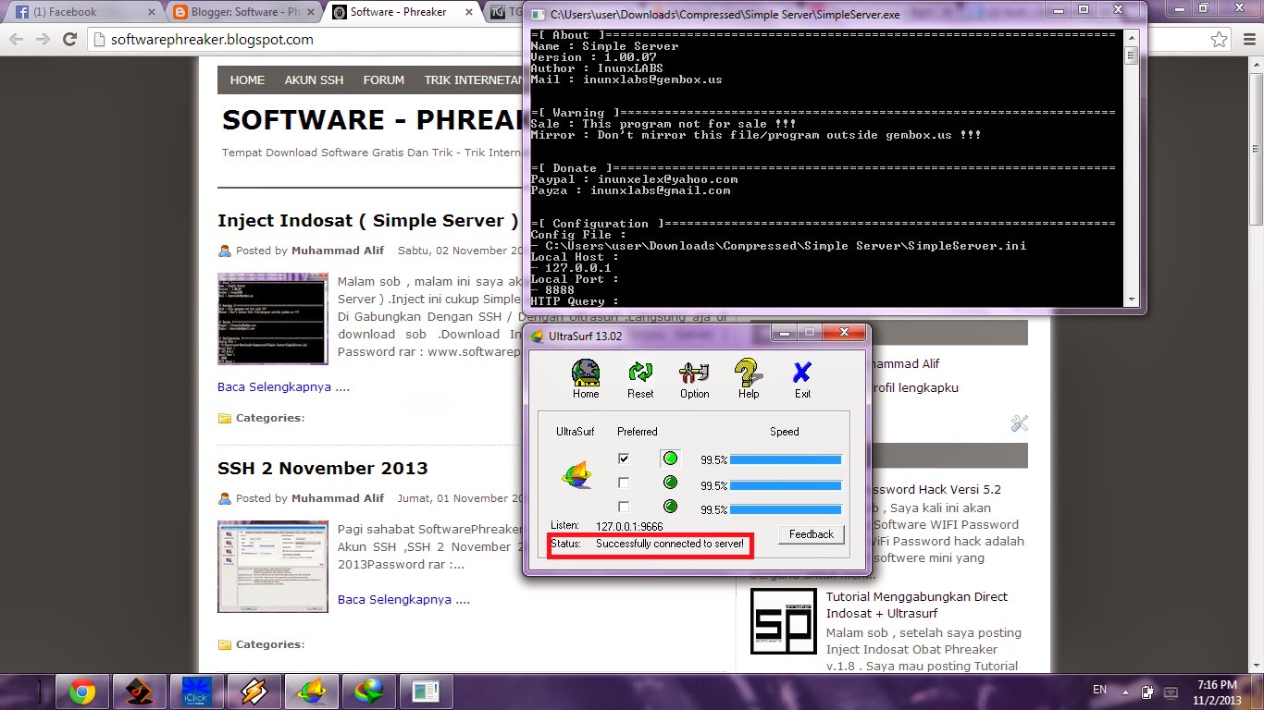Click the Reset icon in UltraSurf

click(x=640, y=373)
